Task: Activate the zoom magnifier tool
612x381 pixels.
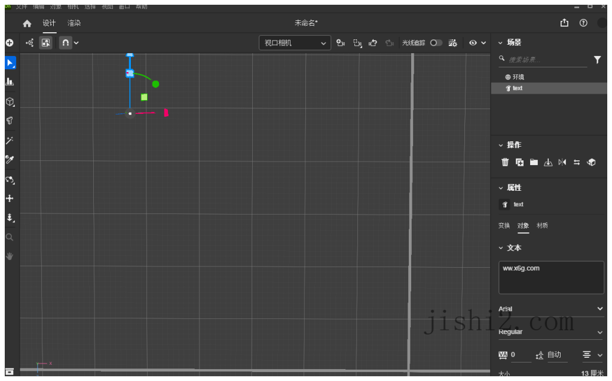Action: [10, 237]
